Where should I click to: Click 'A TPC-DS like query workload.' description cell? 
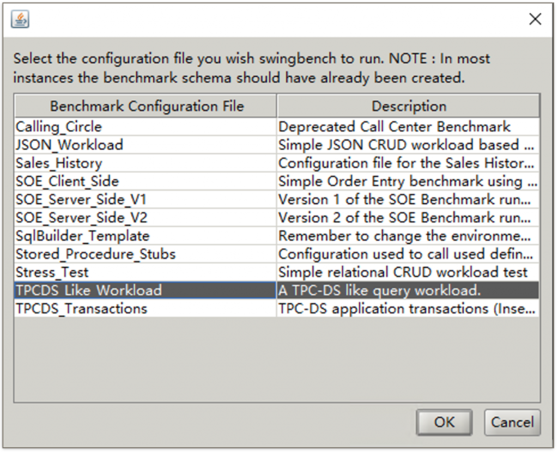coord(380,290)
